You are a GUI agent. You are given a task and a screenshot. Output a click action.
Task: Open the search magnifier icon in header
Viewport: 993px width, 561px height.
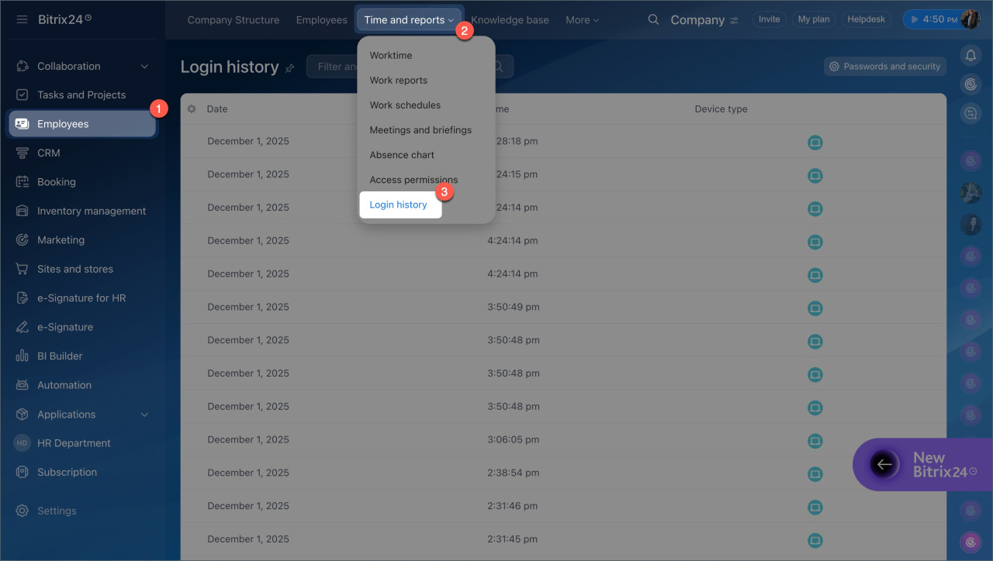tap(653, 20)
